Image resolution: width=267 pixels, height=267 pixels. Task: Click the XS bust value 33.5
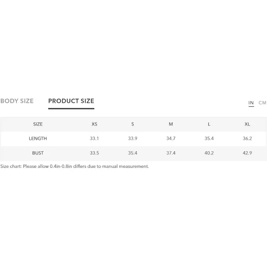(94, 153)
